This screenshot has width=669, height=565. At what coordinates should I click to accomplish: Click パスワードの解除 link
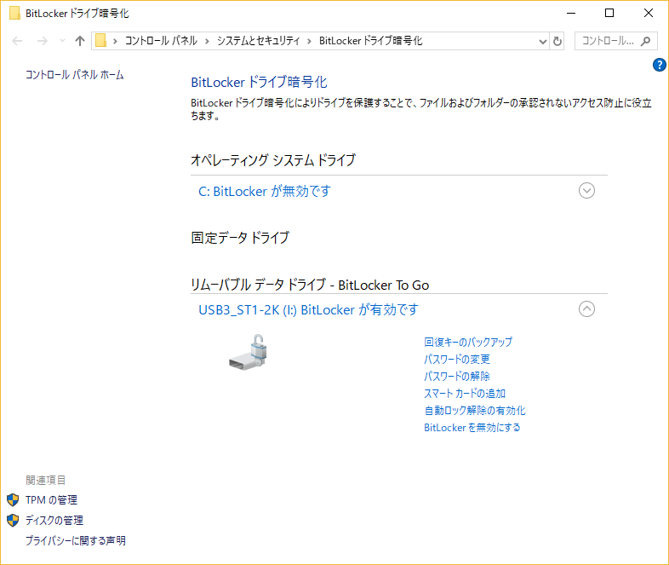(x=457, y=376)
